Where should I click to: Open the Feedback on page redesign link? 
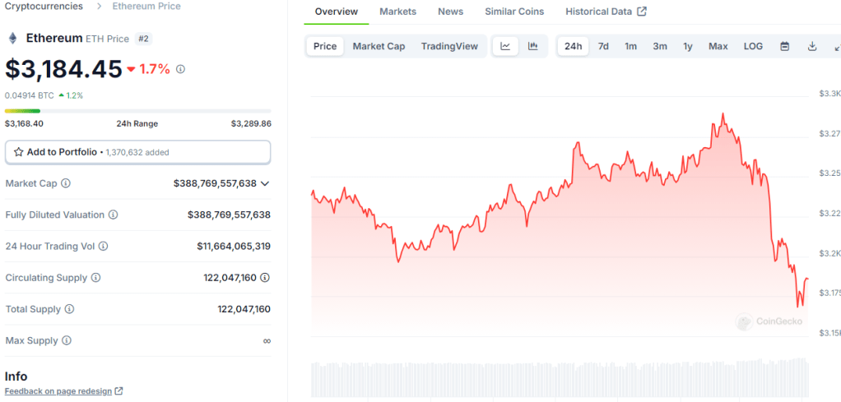coord(63,391)
